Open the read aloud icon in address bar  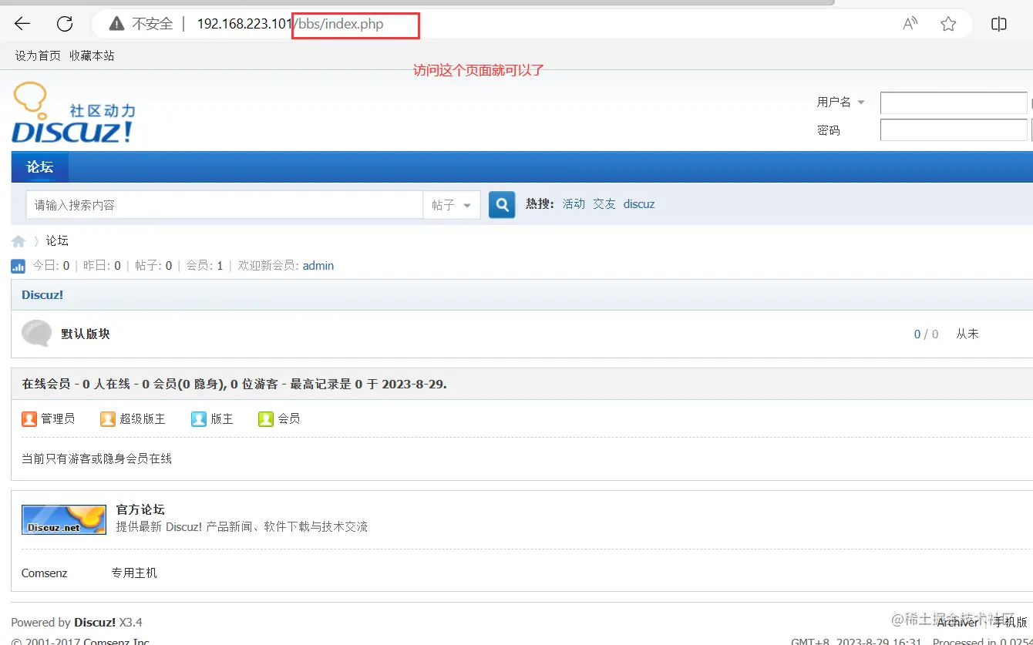910,24
